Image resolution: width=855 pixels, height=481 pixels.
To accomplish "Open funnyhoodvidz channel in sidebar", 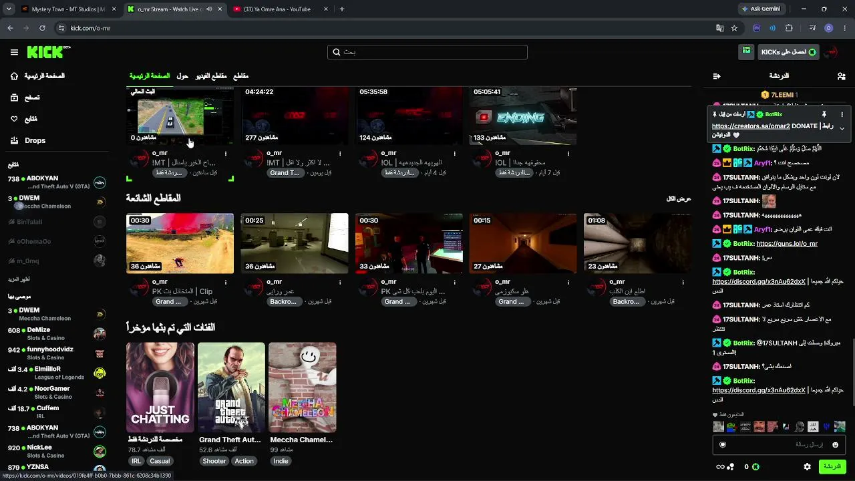I will pos(57,353).
